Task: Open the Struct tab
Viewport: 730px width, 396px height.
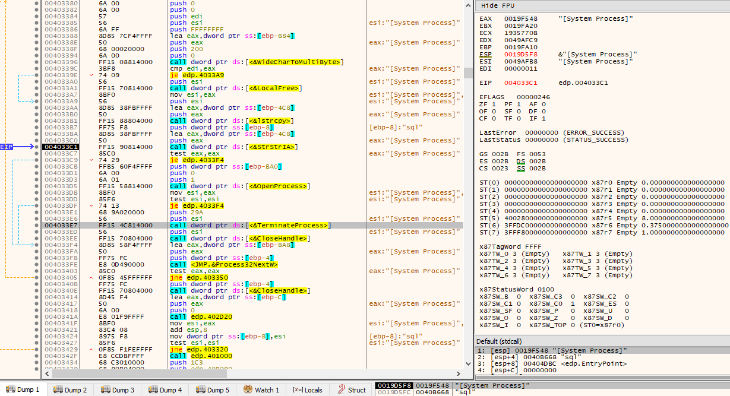Action: (352, 390)
